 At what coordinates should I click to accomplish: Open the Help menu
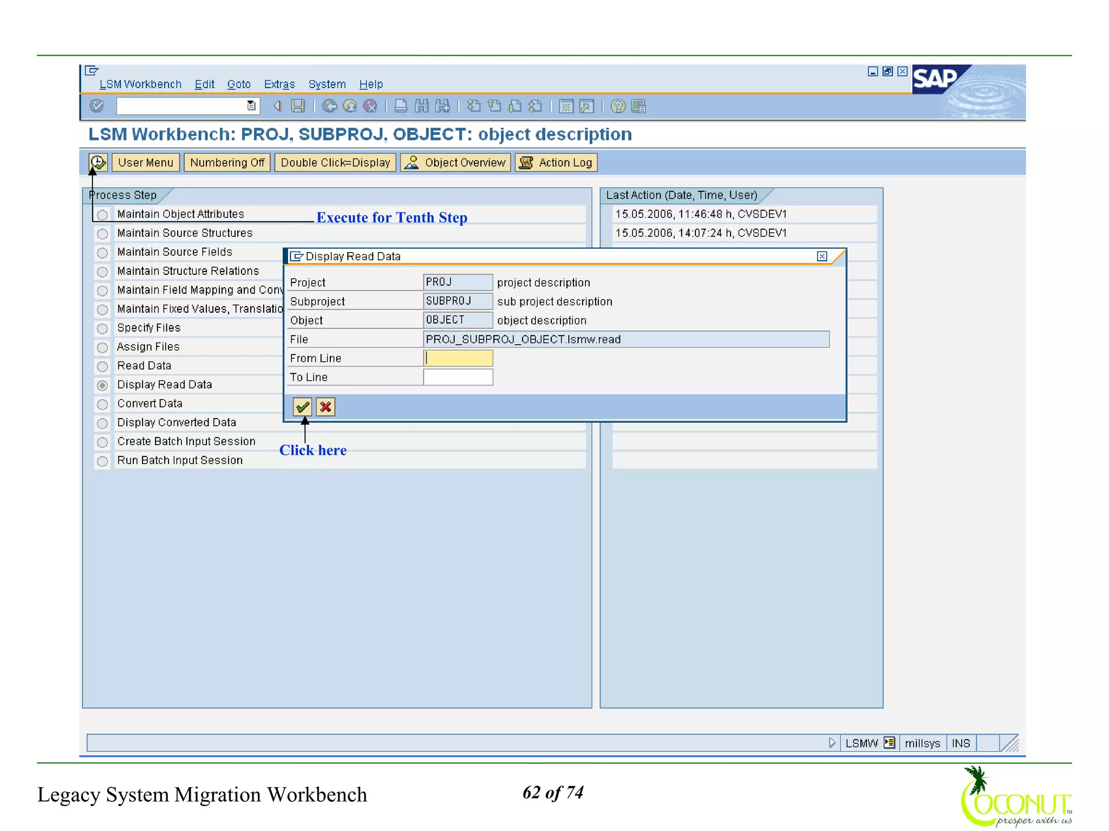coord(371,84)
